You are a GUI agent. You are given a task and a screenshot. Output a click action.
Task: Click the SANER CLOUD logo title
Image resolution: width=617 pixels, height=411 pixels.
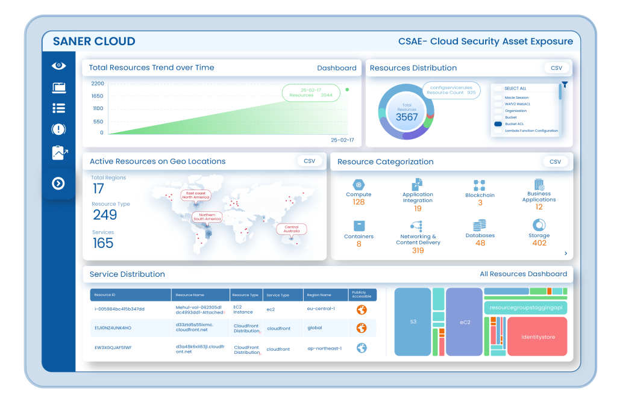[94, 42]
